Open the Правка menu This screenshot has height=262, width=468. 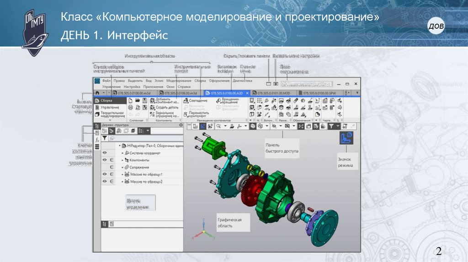[x=119, y=81]
